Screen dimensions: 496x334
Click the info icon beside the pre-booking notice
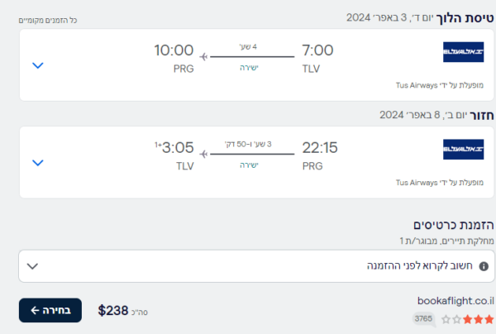[484, 266]
